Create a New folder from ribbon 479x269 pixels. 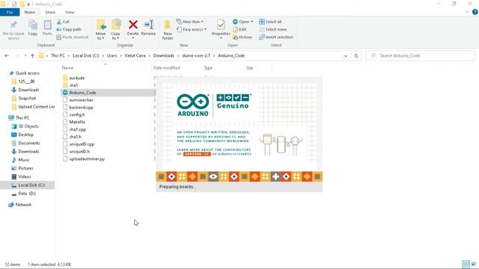[x=168, y=30]
